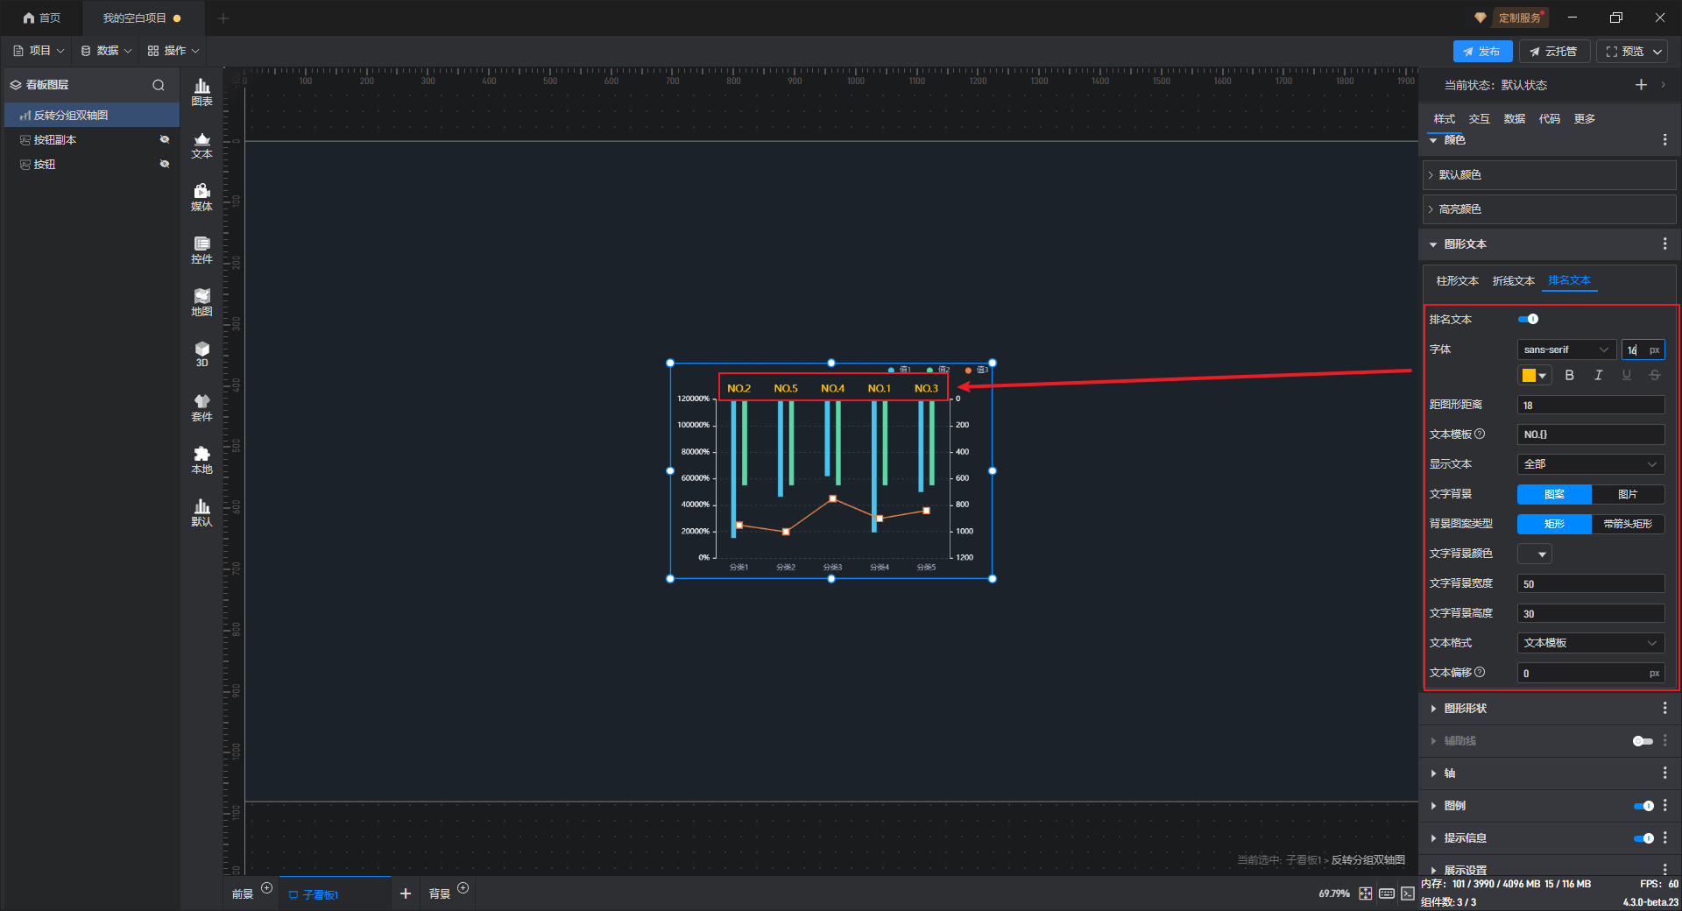
Task: Select 带箭头矩形 background pattern type
Action: pyautogui.click(x=1628, y=524)
